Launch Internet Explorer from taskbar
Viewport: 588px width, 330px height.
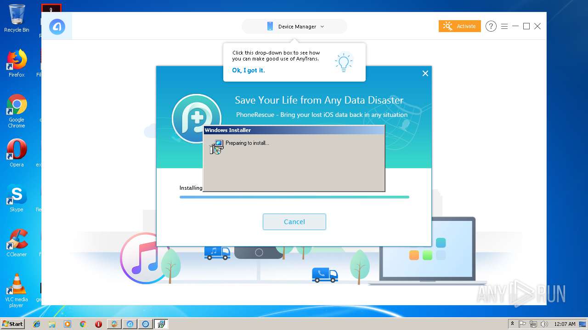[x=37, y=324]
